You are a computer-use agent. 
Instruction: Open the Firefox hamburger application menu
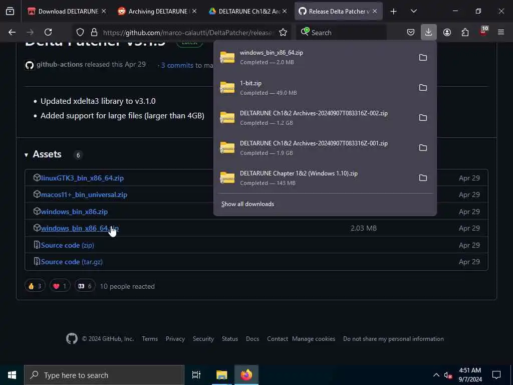pyautogui.click(x=501, y=33)
